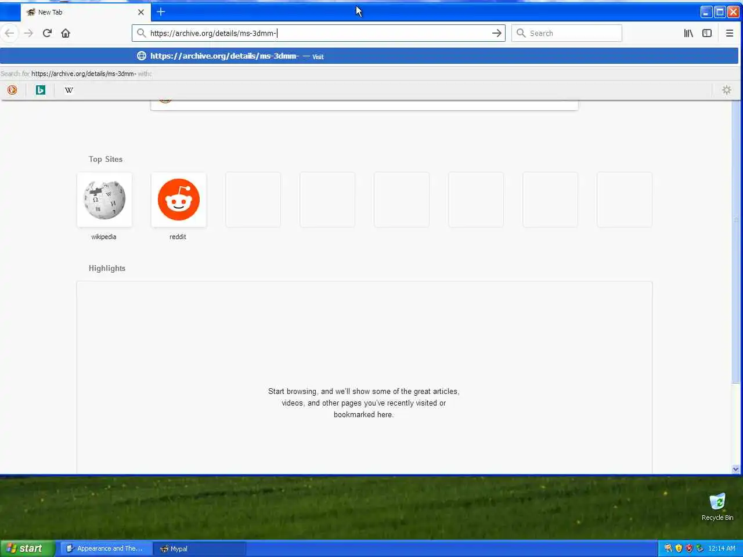This screenshot has width=743, height=557.
Task: Open Recycle Bin on desktop
Action: (717, 507)
